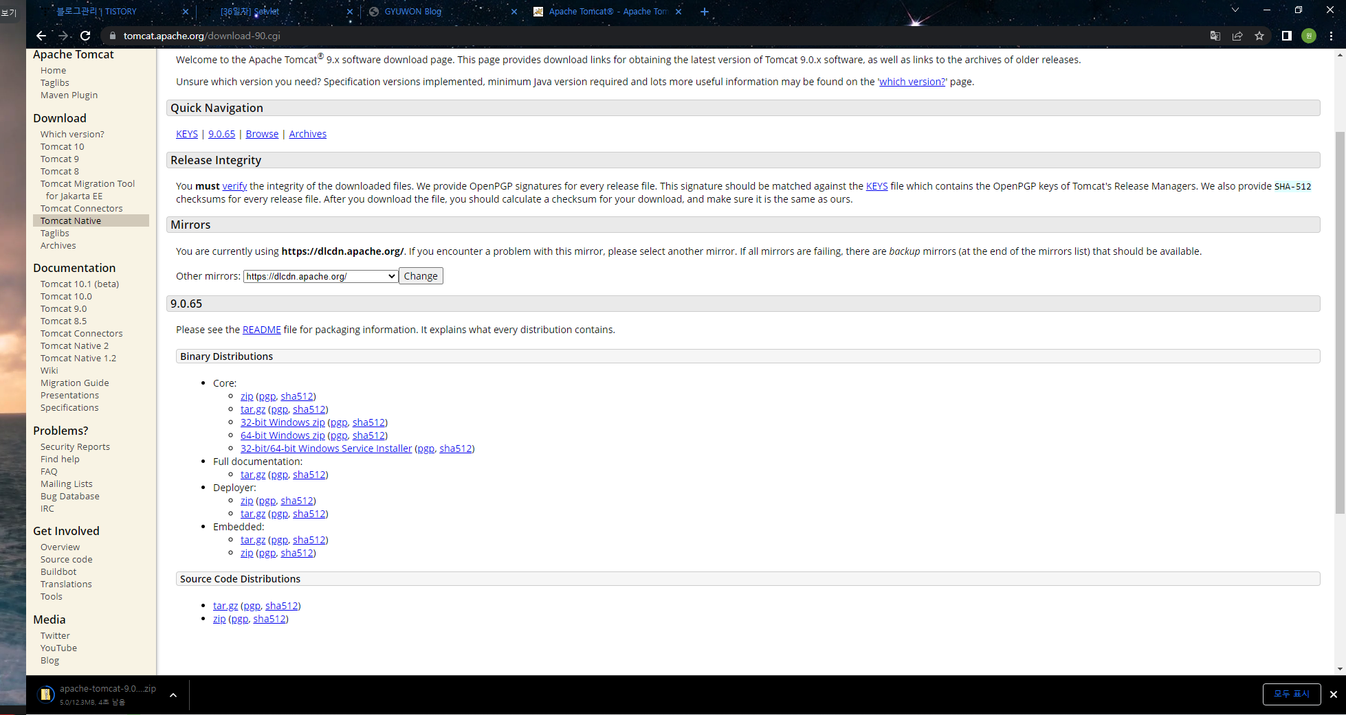Open Security Reports in sidebar
The width and height of the screenshot is (1346, 715).
(x=75, y=446)
